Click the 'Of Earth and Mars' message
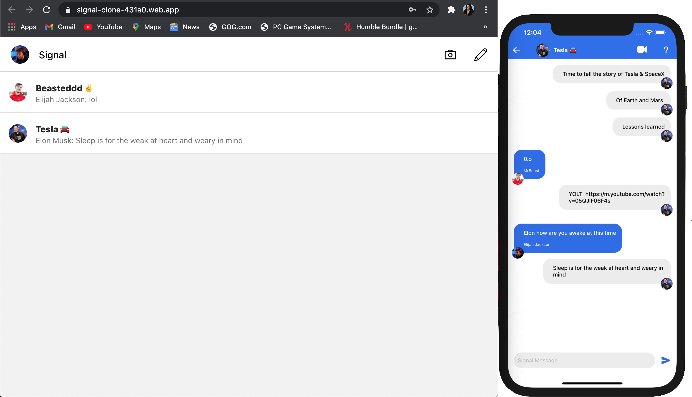The width and height of the screenshot is (692, 397). pos(638,100)
